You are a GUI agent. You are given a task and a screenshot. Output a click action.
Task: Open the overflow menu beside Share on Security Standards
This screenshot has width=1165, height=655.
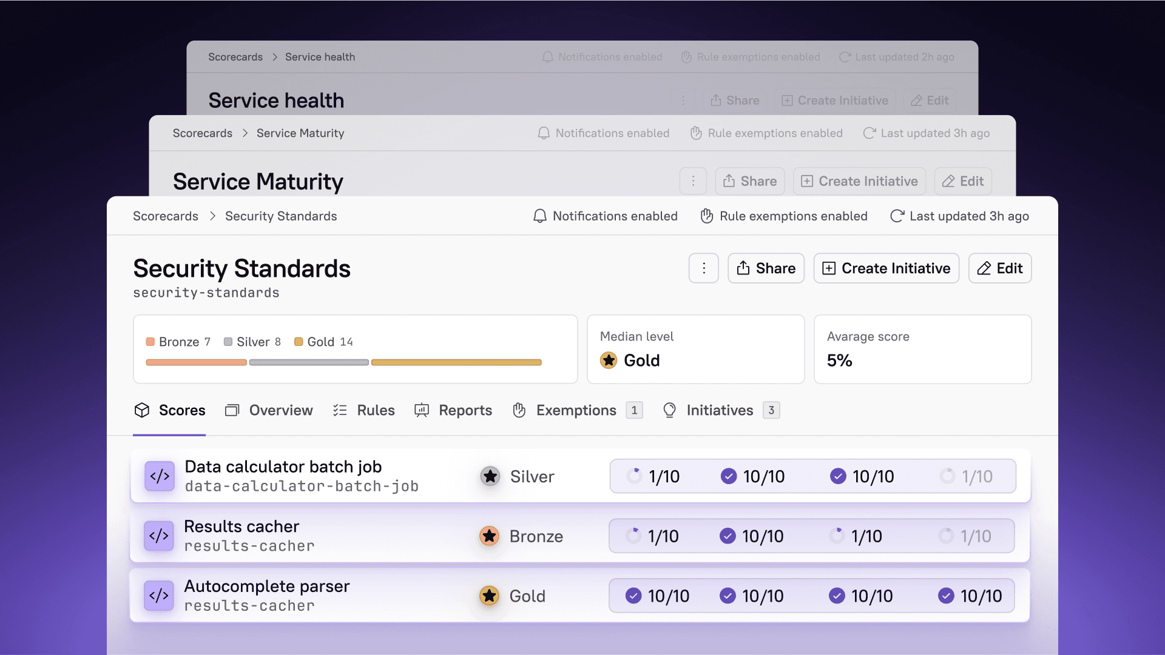(703, 268)
